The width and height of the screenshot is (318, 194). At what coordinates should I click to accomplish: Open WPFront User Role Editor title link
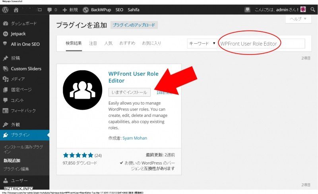(133, 77)
